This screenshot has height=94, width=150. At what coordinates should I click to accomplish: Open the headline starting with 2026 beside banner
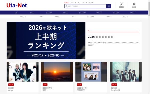(x=101, y=37)
